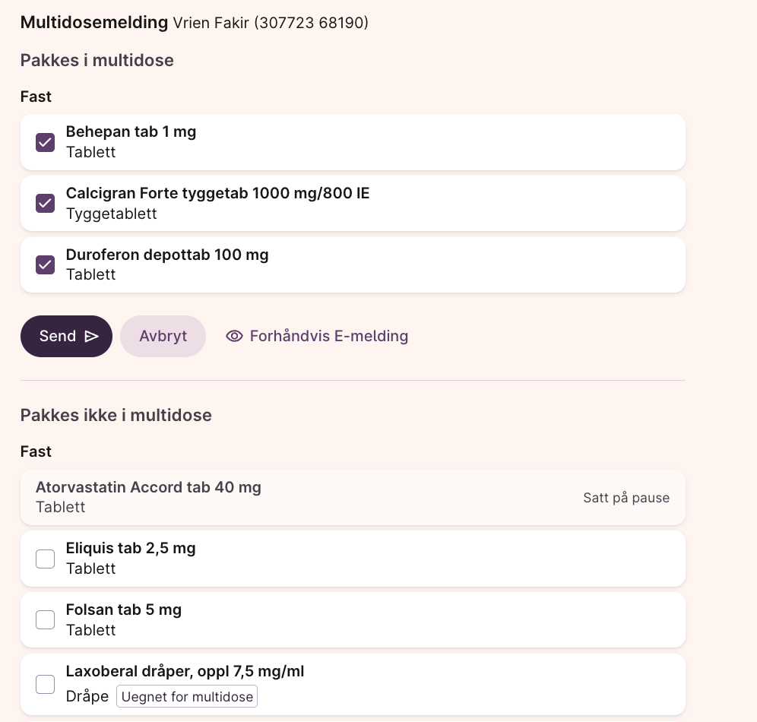Check the Laxoberal dråper checkbox
This screenshot has height=722, width=757.
[46, 685]
